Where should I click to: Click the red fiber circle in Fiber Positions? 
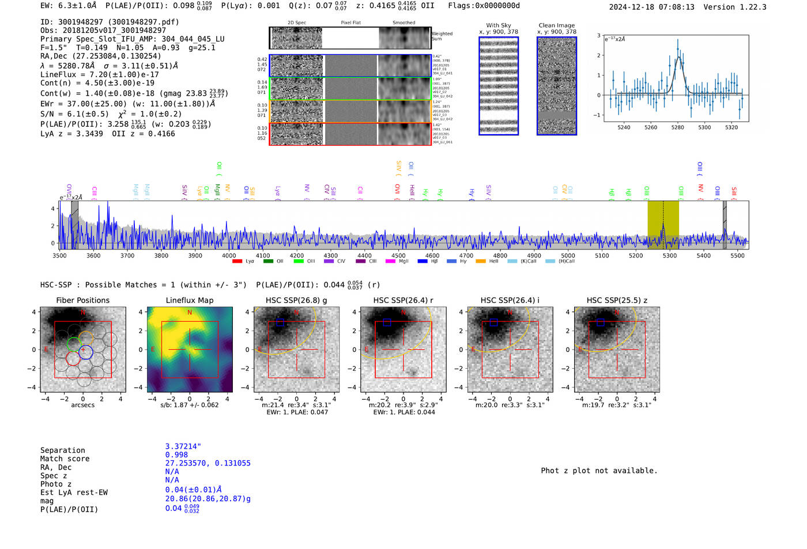pos(73,358)
